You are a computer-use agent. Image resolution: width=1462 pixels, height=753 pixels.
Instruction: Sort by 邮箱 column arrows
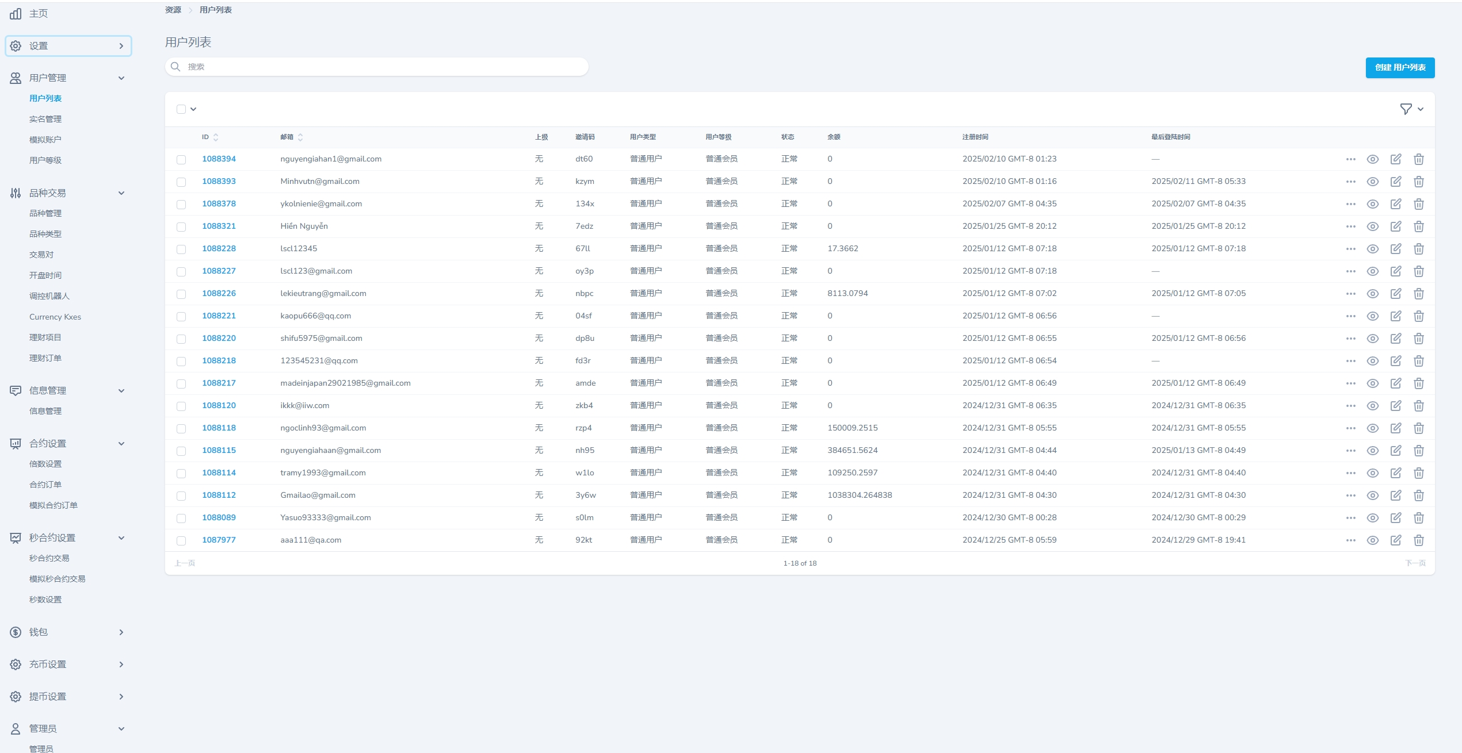300,137
